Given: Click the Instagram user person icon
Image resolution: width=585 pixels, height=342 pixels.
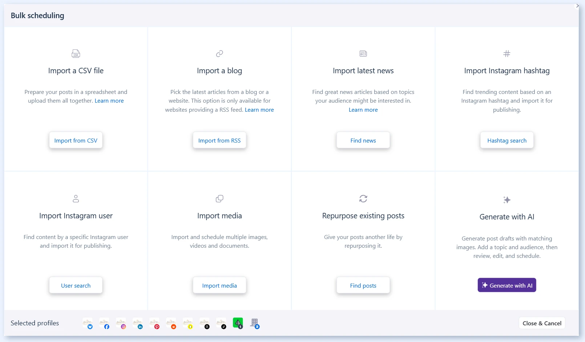Looking at the screenshot, I should click(76, 199).
